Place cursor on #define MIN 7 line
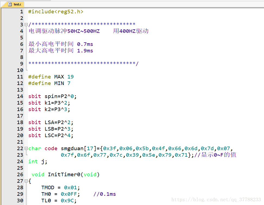 (x=49, y=83)
